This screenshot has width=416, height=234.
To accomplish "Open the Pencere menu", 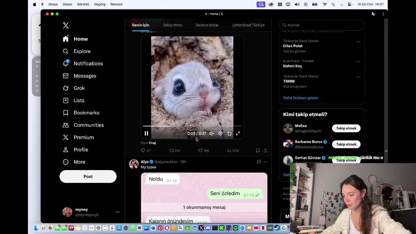I will 116,4.
